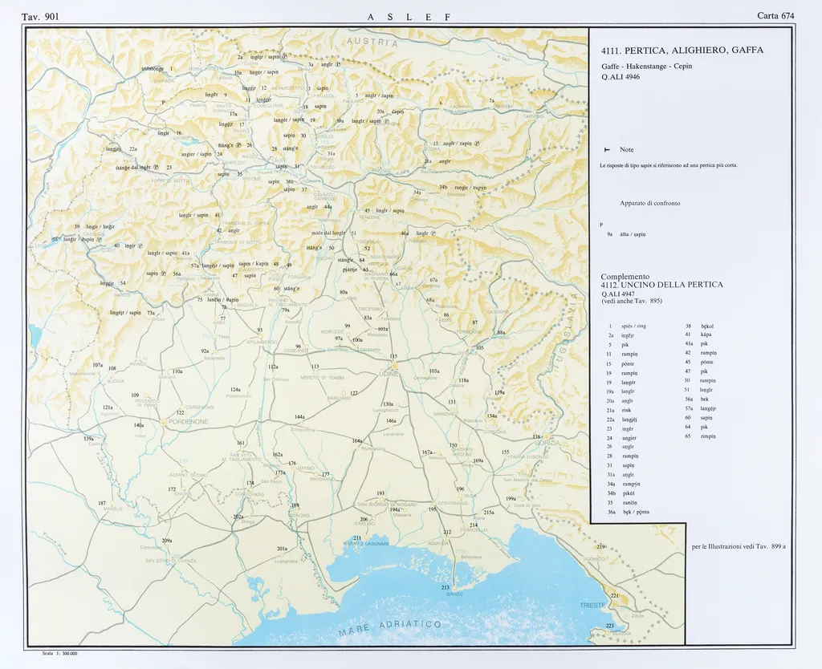
Task: Click the Aquileia point number 212
Action: (447, 532)
